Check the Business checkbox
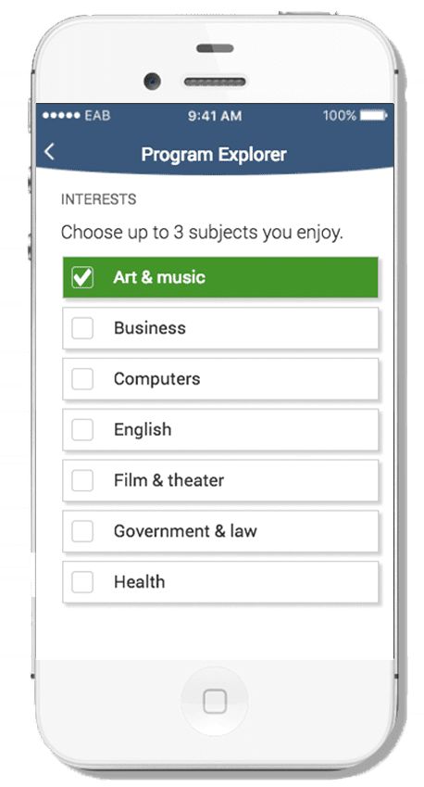 pyautogui.click(x=82, y=328)
